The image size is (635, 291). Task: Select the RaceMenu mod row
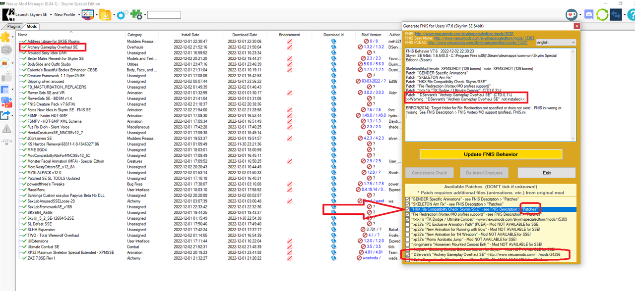click(37, 190)
